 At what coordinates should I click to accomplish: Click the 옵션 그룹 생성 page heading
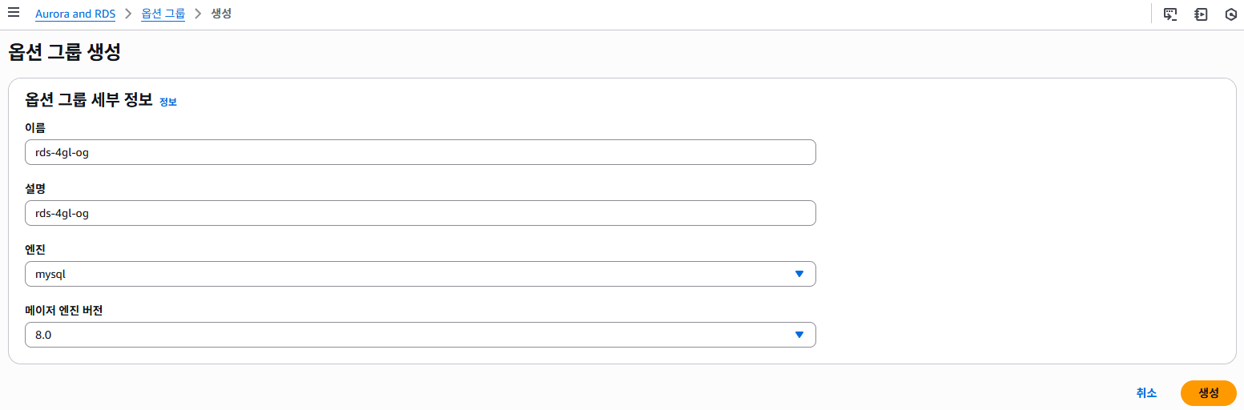pyautogui.click(x=64, y=53)
